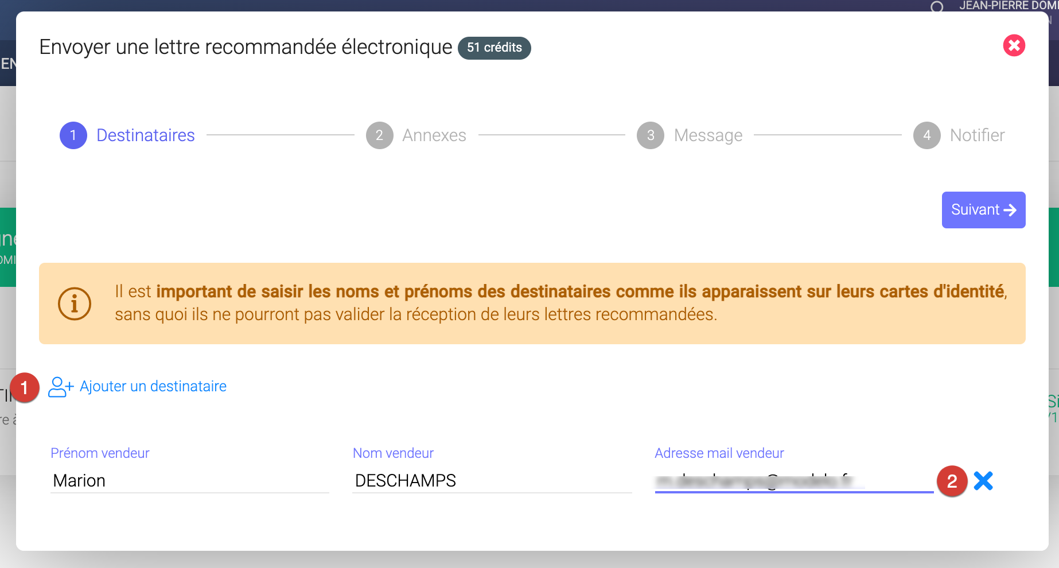1059x568 pixels.
Task: Click the Suivant button
Action: (983, 210)
